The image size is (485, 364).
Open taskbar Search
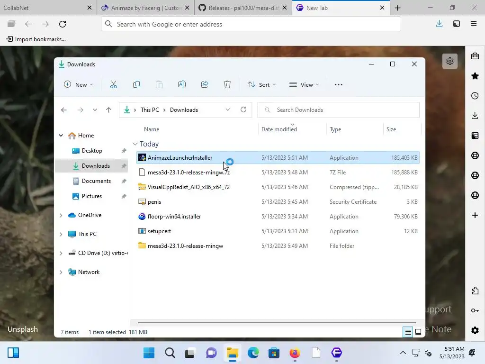(x=170, y=353)
